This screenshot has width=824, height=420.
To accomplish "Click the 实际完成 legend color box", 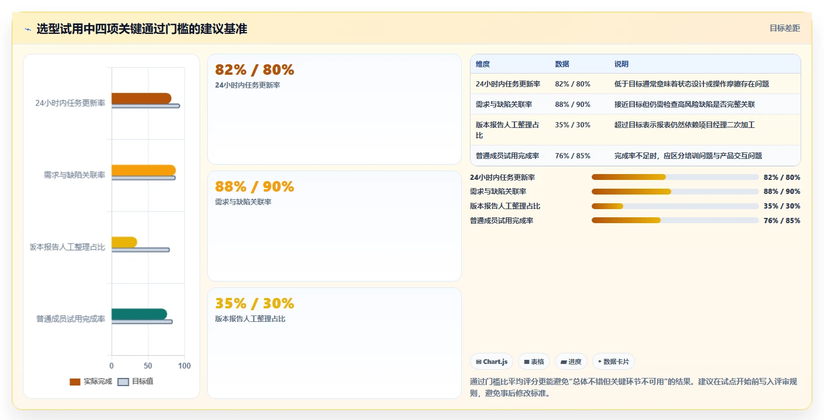I will (75, 382).
